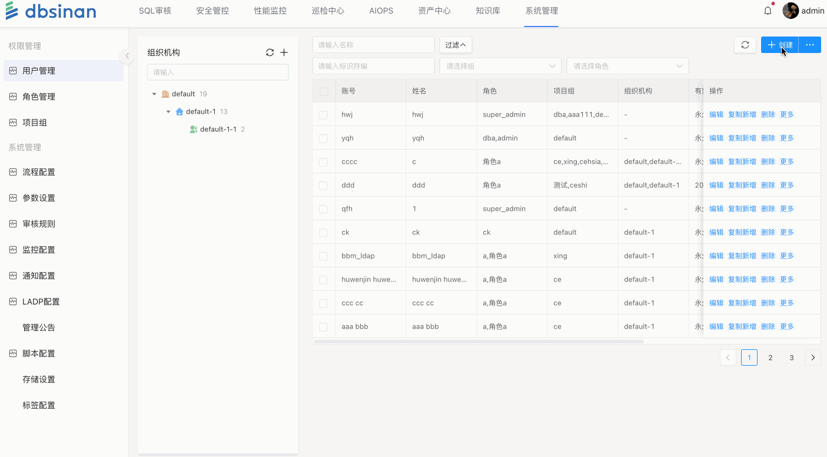
Task: Switch to the SQL审核 tab
Action: pyautogui.click(x=155, y=11)
